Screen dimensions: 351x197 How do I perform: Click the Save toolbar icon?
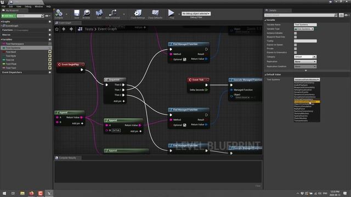(x=77, y=13)
